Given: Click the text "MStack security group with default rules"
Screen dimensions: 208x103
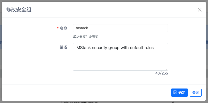Looking at the screenshot, I should [x=115, y=47].
